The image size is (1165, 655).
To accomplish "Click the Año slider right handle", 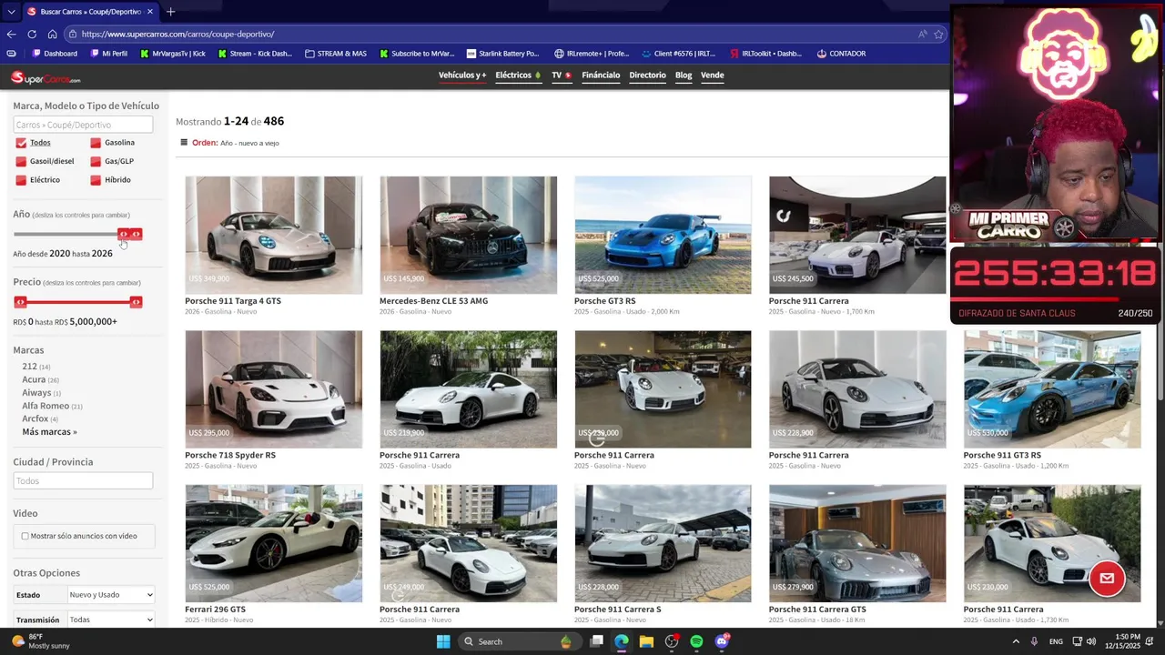I will 136,235.
